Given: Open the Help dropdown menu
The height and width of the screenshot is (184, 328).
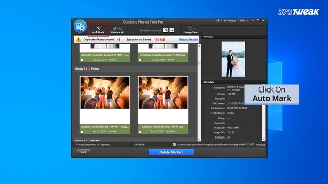Looking at the screenshot, I should (x=243, y=20).
